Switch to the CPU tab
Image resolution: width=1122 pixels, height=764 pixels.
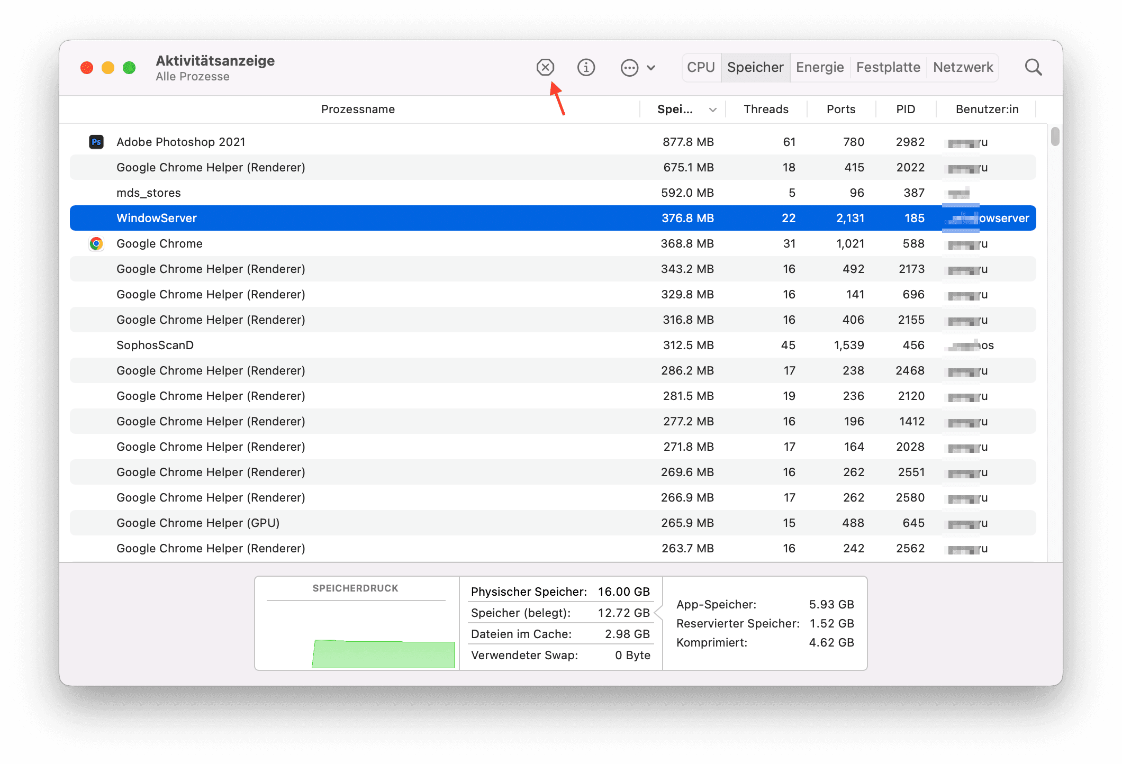[x=701, y=67]
